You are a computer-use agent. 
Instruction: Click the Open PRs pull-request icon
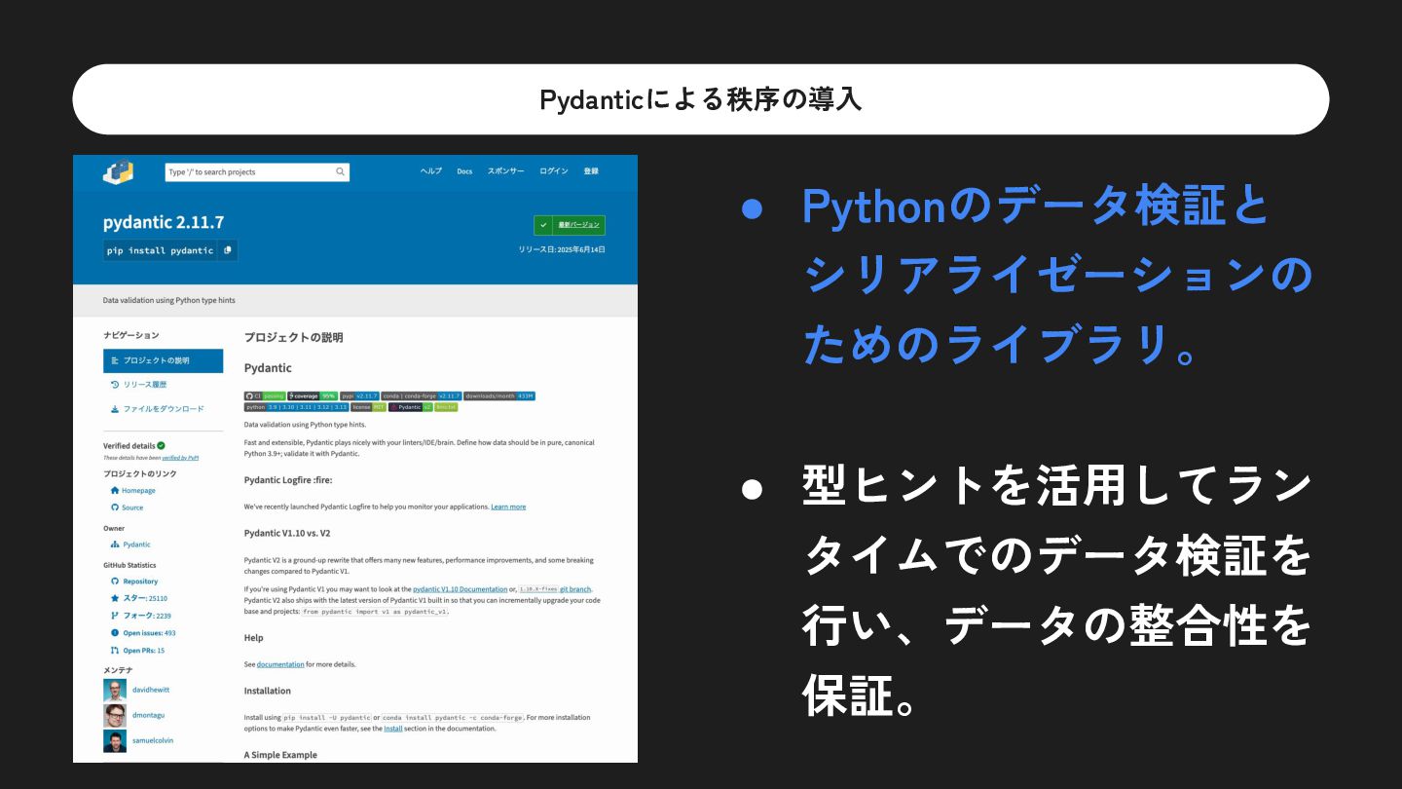(115, 650)
